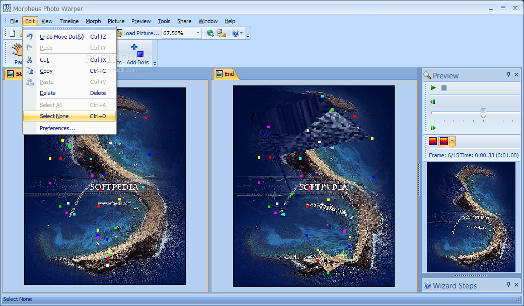
Task: Stop the preview playback
Action: pyautogui.click(x=444, y=88)
